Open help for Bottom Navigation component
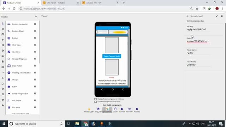The height and width of the screenshot is (127, 226). (35, 24)
